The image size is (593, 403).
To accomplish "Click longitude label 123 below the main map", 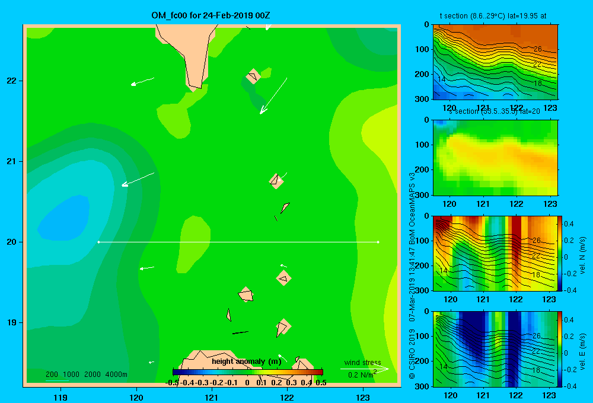I will coord(363,397).
